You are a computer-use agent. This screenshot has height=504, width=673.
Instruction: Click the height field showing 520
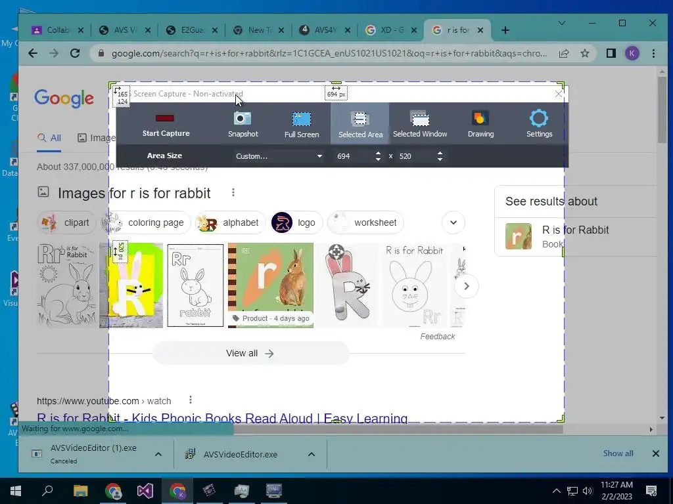point(415,156)
